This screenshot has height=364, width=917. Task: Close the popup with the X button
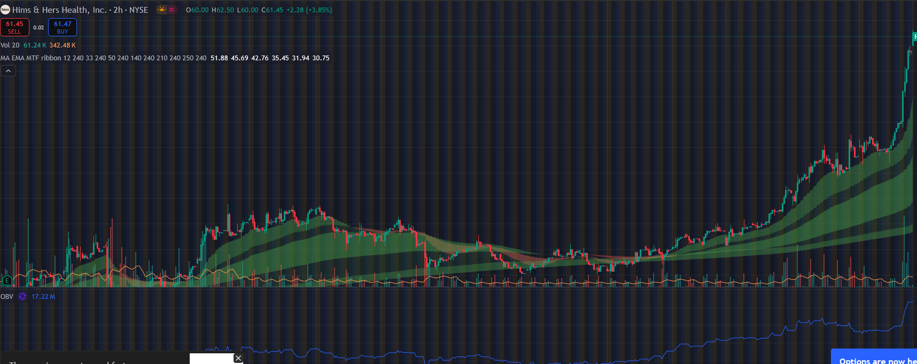[238, 358]
